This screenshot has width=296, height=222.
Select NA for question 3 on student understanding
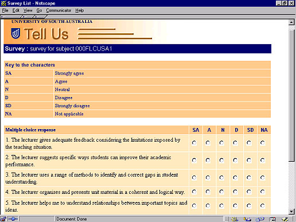[263, 178]
